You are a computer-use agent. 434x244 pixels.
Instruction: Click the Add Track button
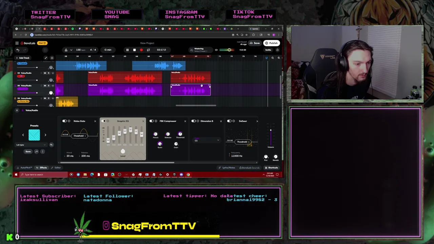pos(23,58)
